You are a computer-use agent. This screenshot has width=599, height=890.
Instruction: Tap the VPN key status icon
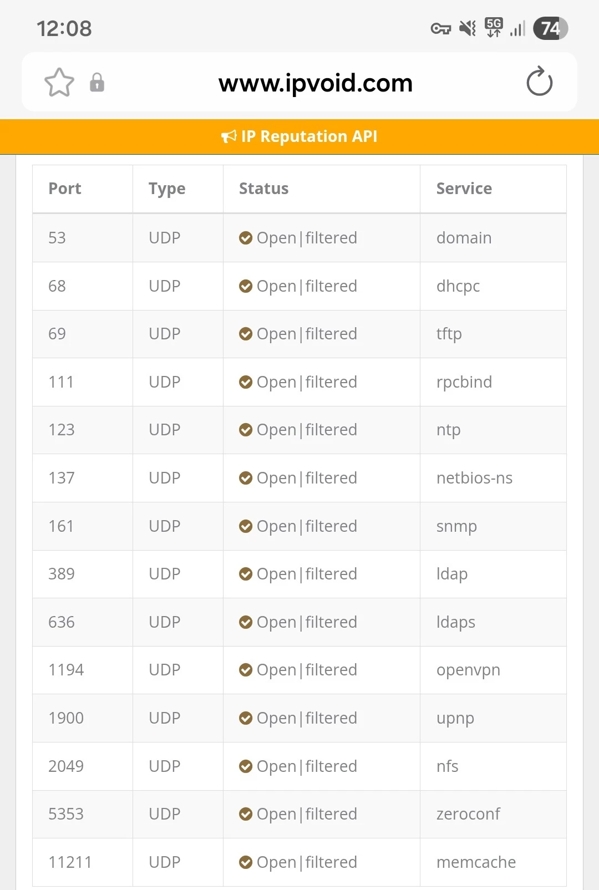[x=441, y=28]
